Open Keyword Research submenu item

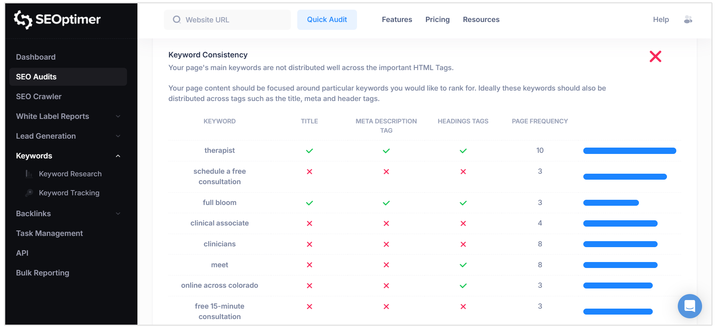(x=70, y=174)
